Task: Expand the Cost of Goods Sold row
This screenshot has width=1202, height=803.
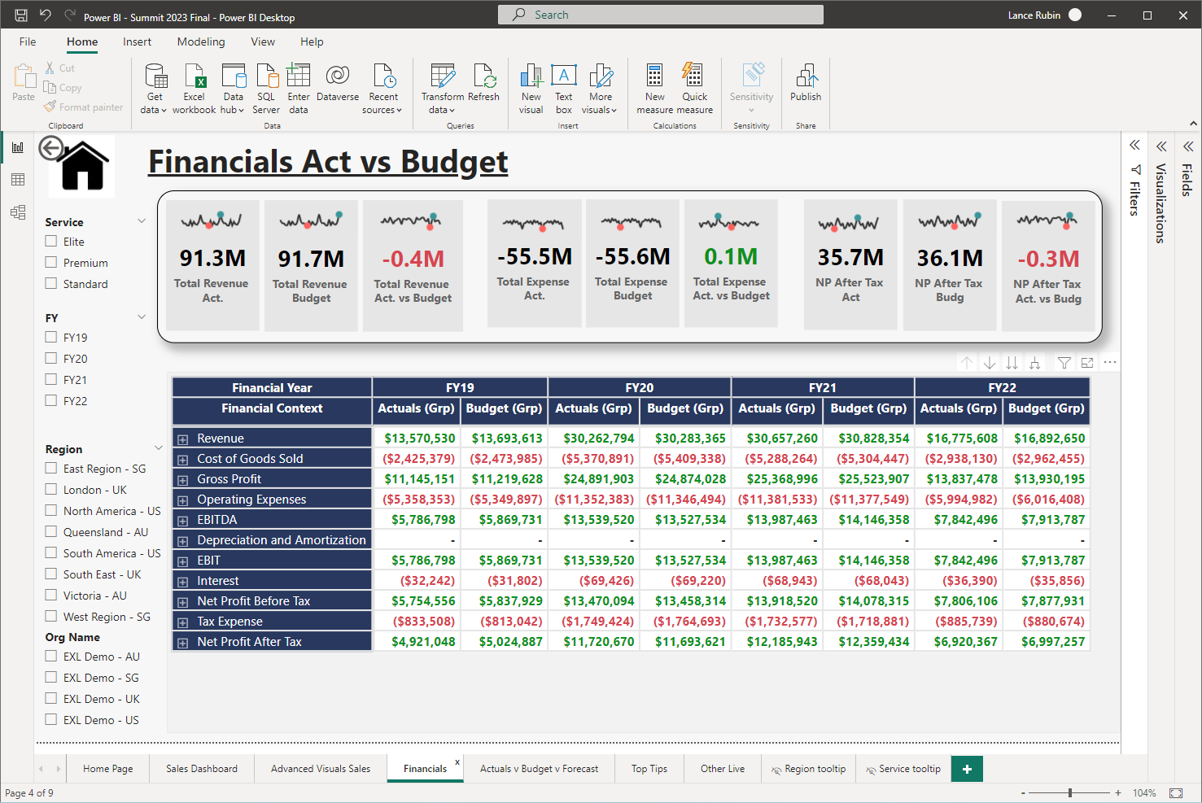Action: point(183,460)
